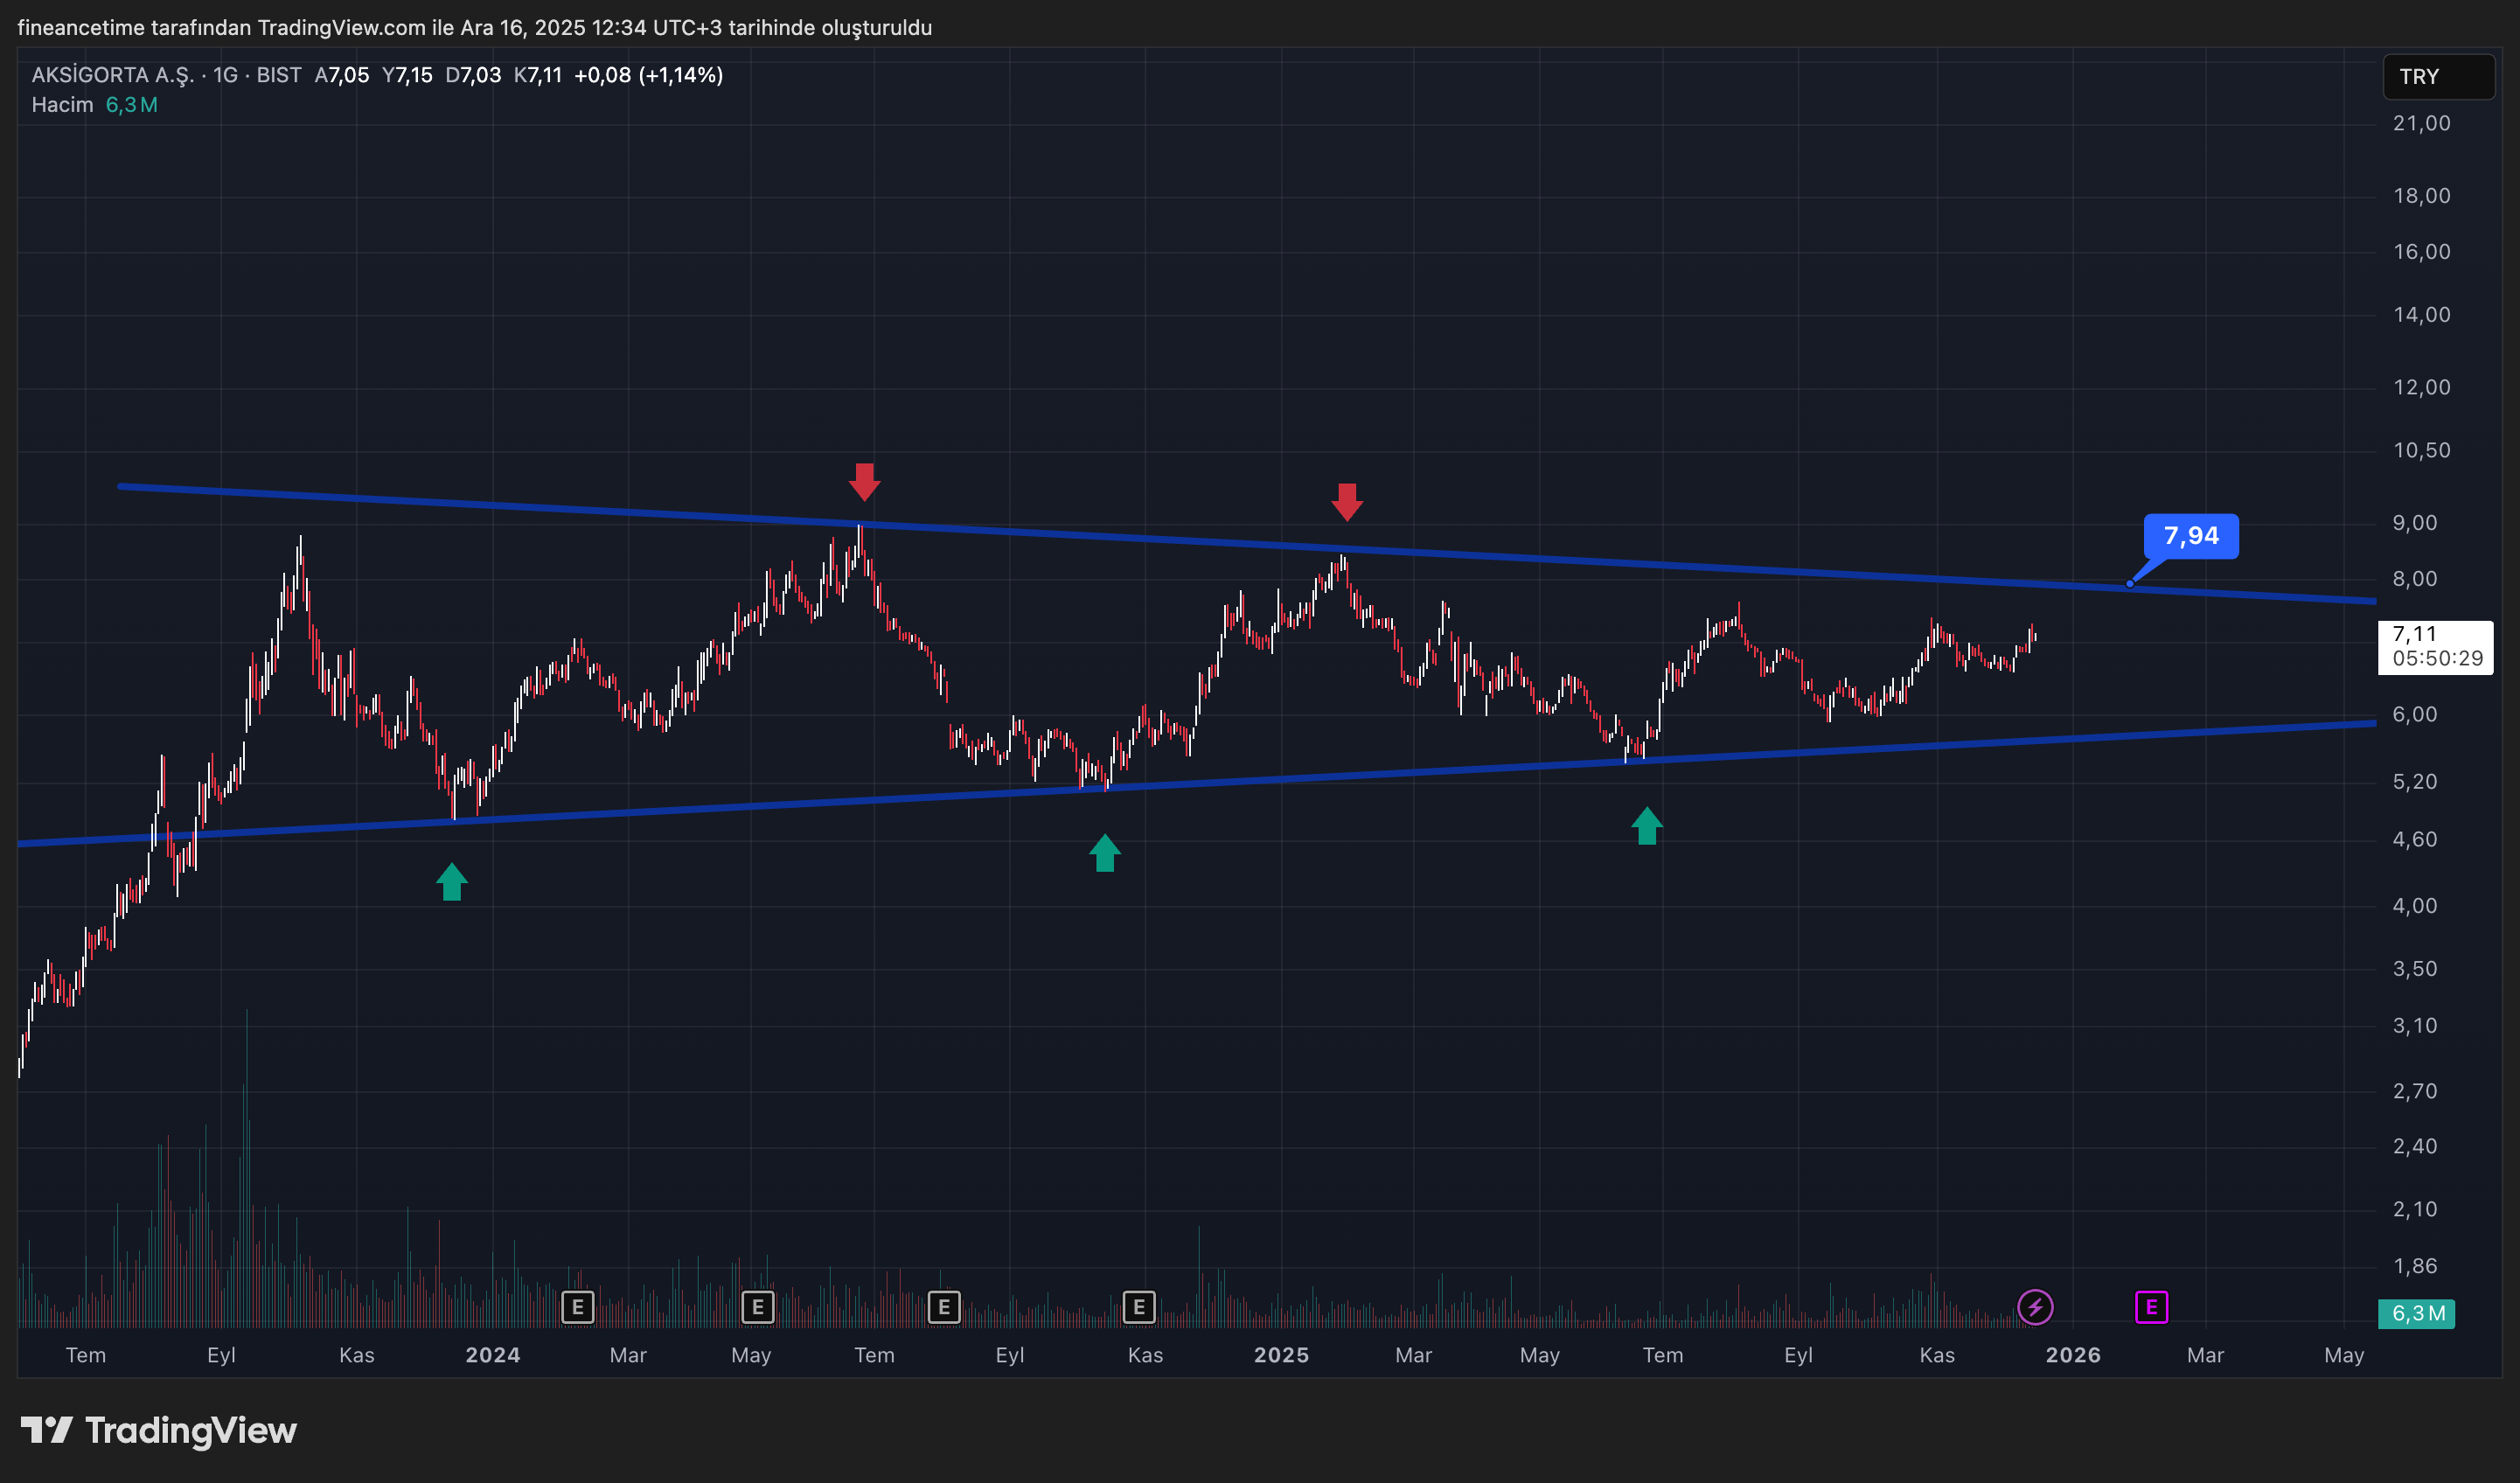
Task: Click the earnings E marker nearest May 2024
Action: point(757,1307)
